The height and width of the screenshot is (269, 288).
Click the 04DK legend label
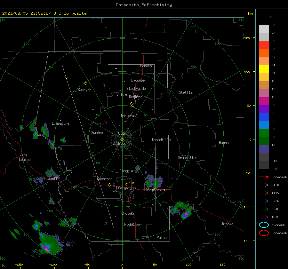[x=275, y=185]
